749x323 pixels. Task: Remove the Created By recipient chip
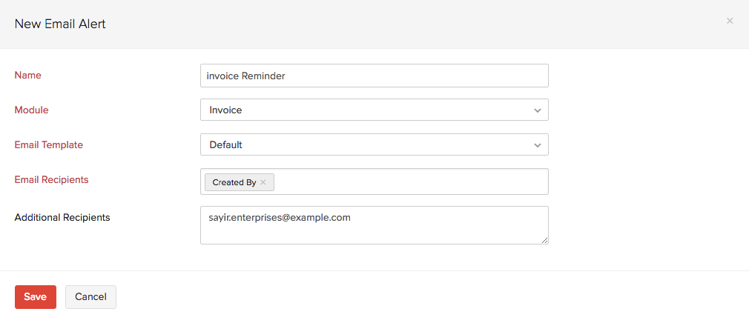[263, 182]
